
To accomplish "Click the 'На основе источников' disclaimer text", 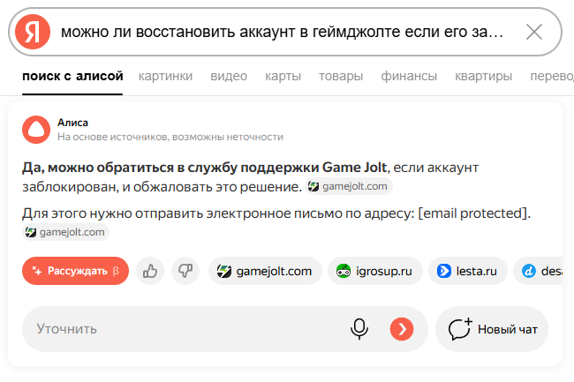I will click(x=170, y=137).
